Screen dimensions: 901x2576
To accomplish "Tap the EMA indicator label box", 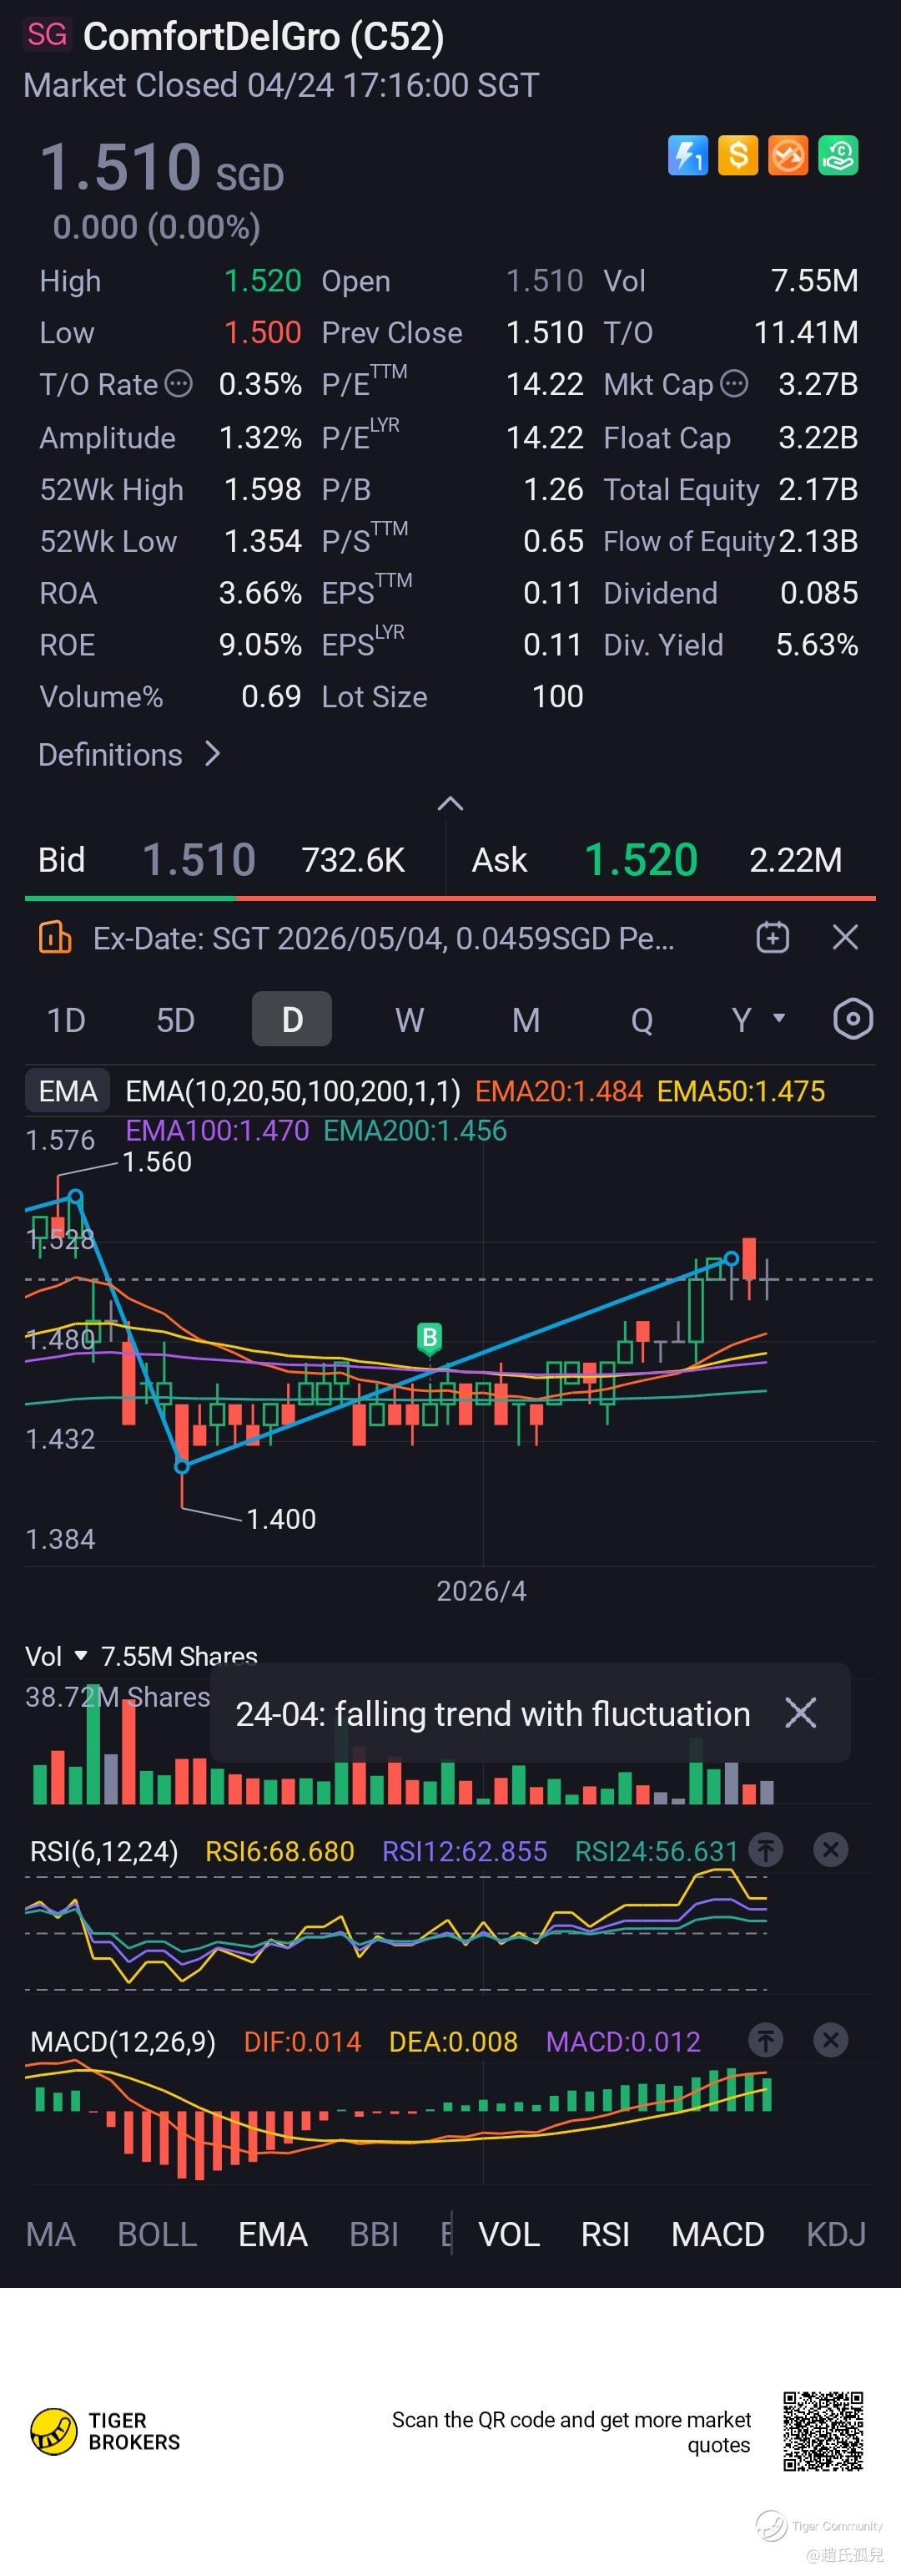I will pyautogui.click(x=68, y=1091).
